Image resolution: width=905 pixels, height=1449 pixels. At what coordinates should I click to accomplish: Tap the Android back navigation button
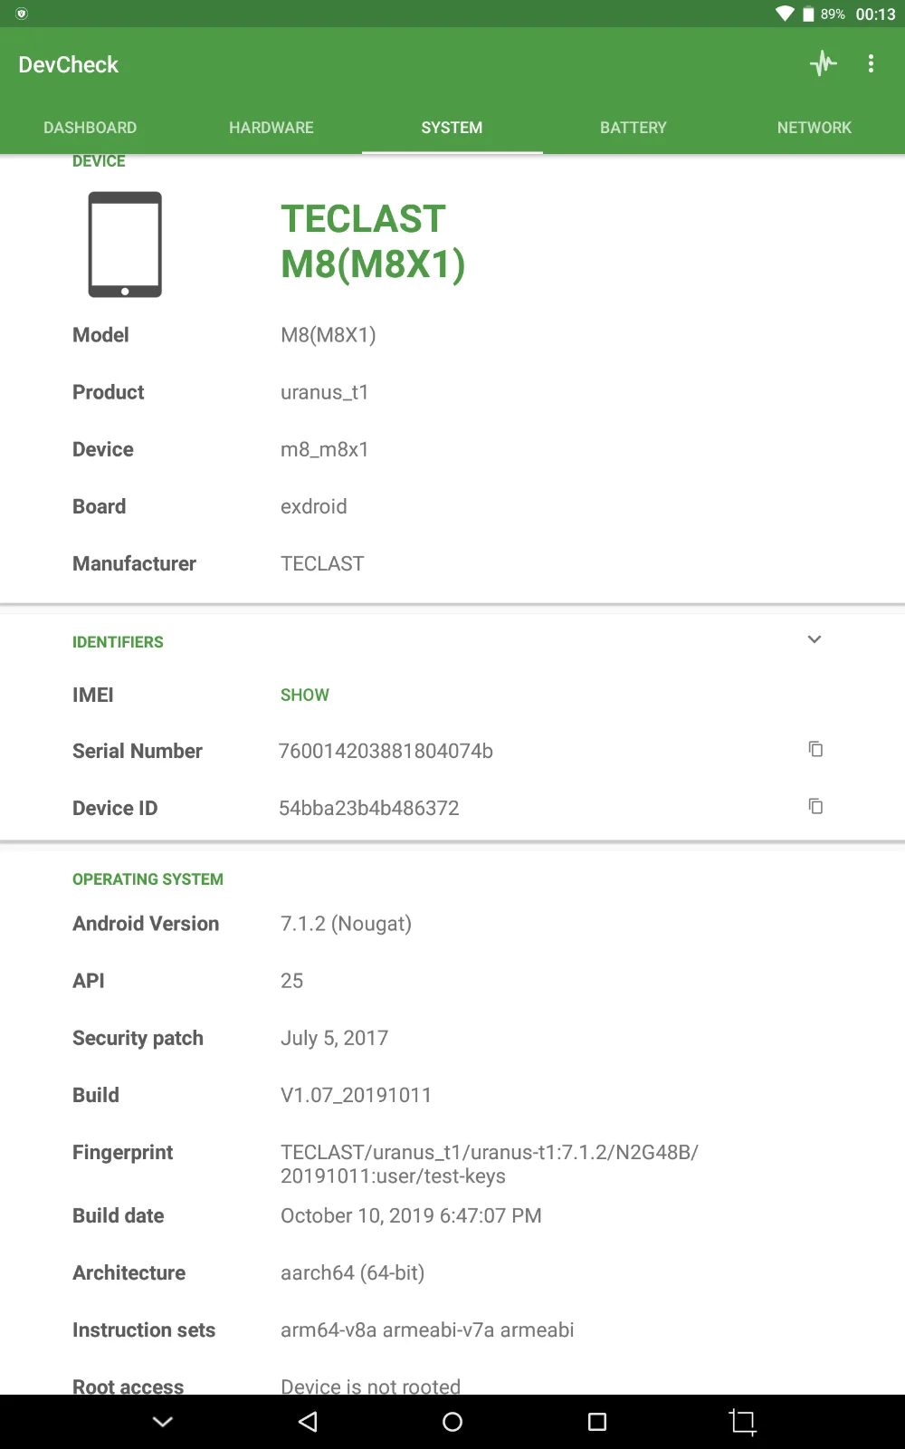coord(308,1422)
